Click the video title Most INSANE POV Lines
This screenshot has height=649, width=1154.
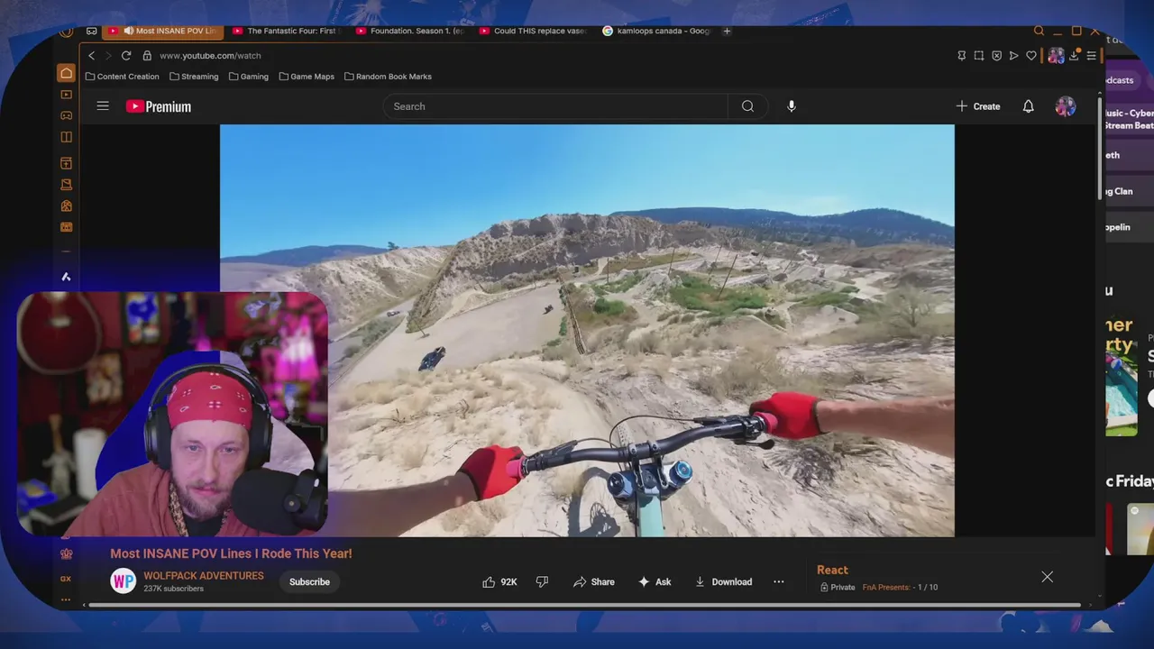coord(231,553)
